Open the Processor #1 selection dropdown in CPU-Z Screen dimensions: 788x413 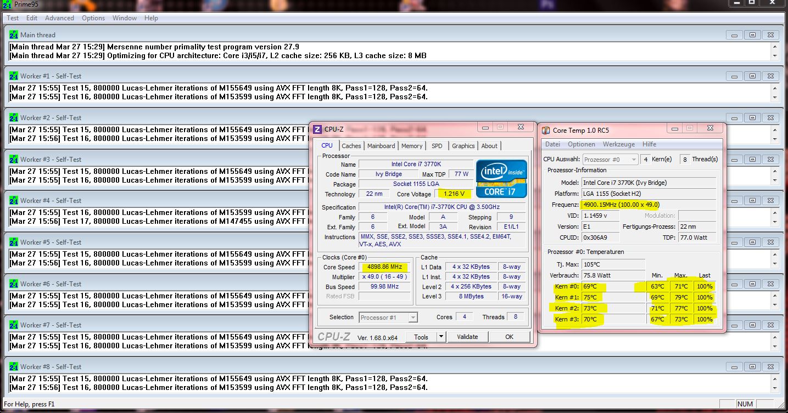click(388, 317)
